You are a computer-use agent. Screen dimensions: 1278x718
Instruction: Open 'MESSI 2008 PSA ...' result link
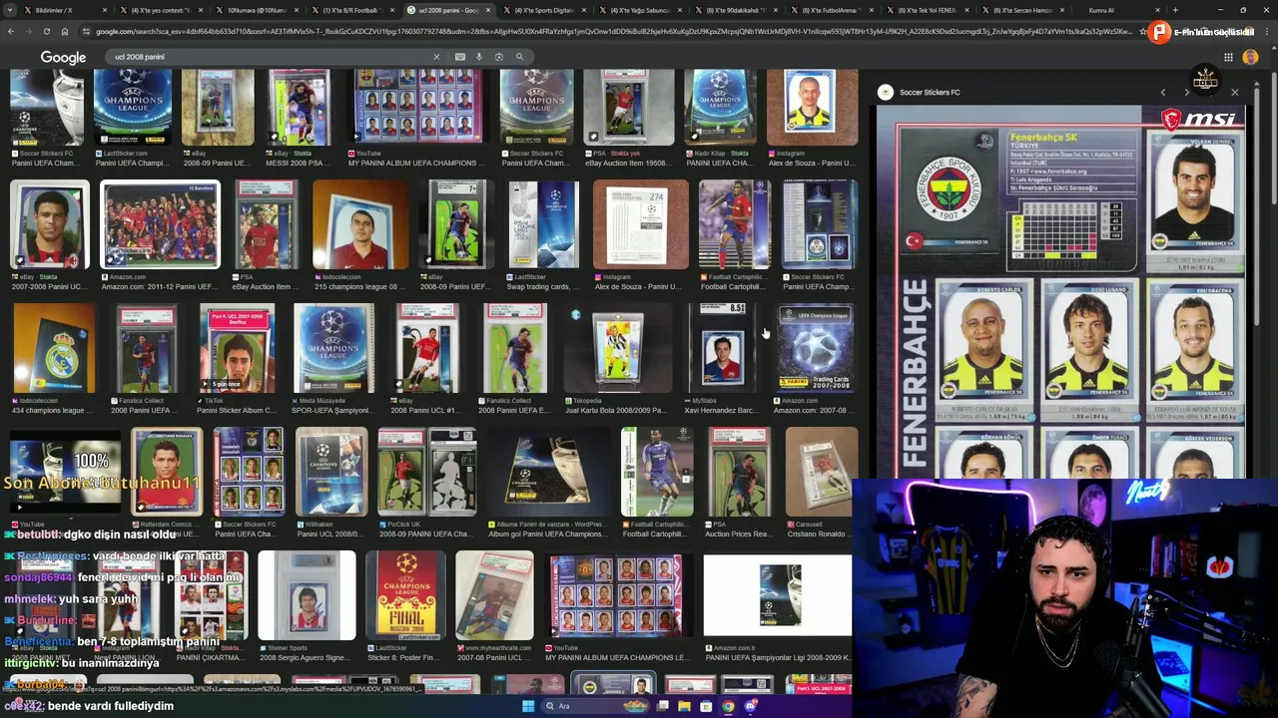click(301, 163)
